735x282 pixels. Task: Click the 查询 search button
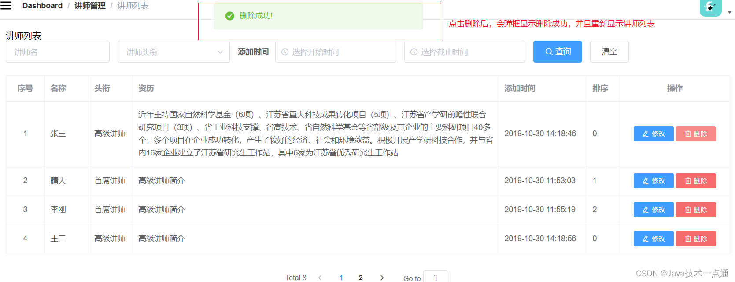(558, 52)
